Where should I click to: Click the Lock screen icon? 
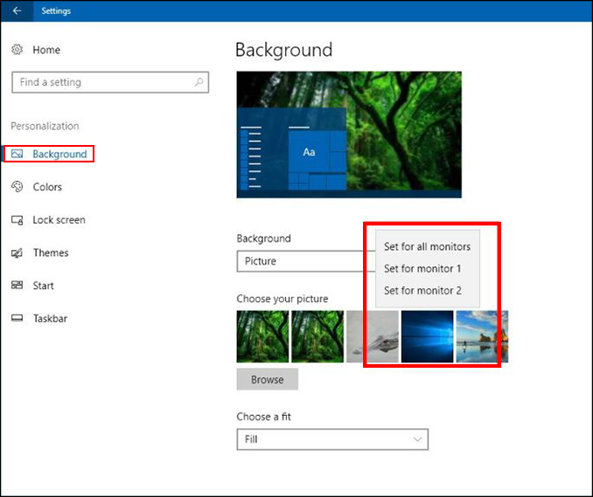[x=17, y=220]
